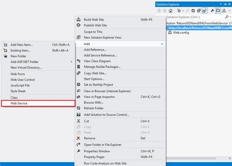Click the Publish Web Site globe icon
The image size is (232, 166).
(79, 25)
